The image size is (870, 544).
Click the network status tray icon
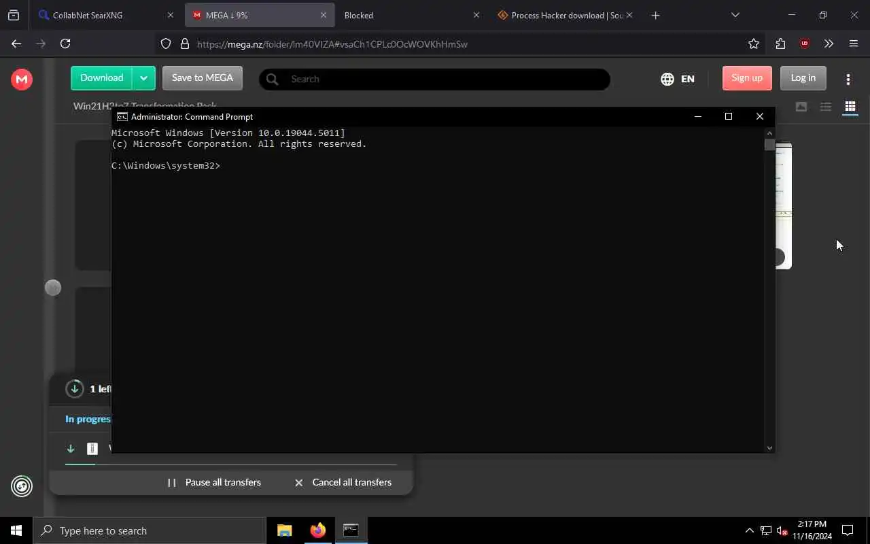coord(766,530)
